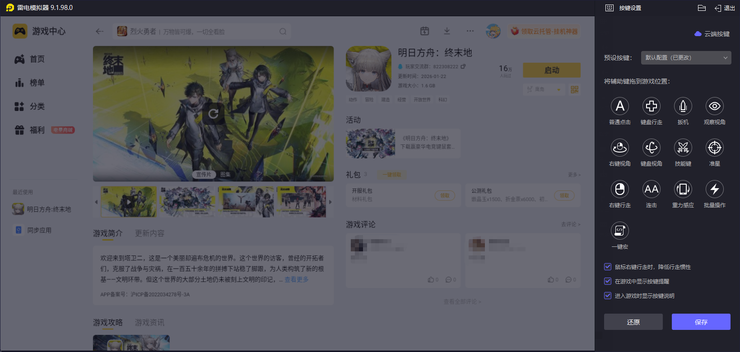Open 查看全部评论 link
Viewport: 740px width, 352px height.
[462, 301]
